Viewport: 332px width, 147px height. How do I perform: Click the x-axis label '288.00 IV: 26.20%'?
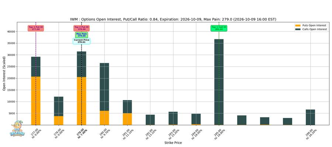click(x=311, y=133)
